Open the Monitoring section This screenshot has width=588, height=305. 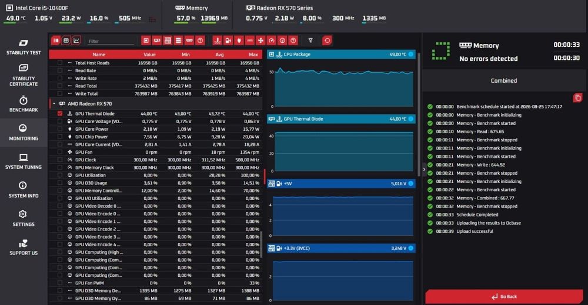pos(24,133)
